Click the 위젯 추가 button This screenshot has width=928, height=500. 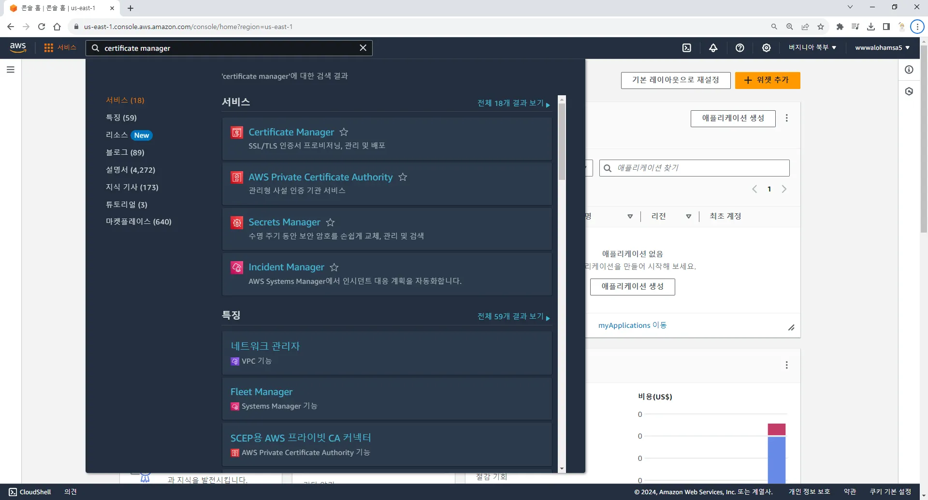click(768, 80)
